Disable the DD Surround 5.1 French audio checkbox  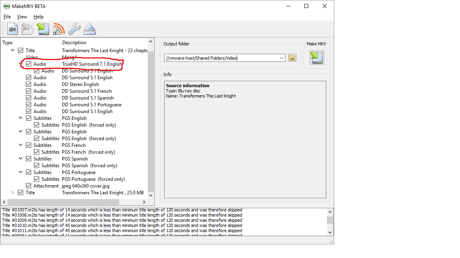28,91
